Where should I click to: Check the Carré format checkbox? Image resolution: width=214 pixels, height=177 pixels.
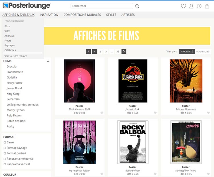click(x=5, y=142)
